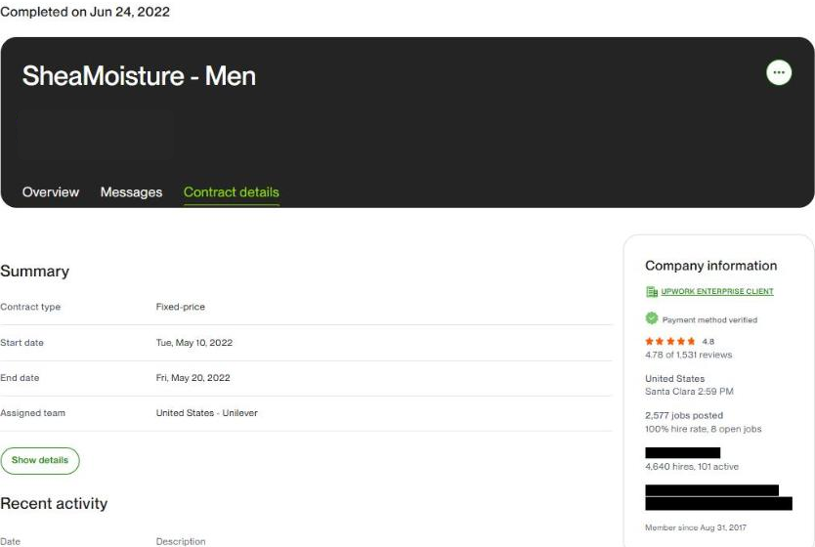Screen dimensions: 815x547
Task: Click the 'Assigned team' label
Action: pos(33,413)
